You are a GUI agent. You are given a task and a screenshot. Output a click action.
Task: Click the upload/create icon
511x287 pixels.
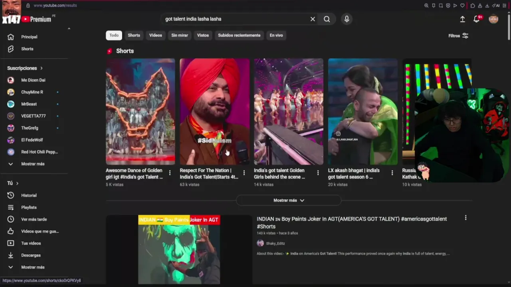coord(462,19)
